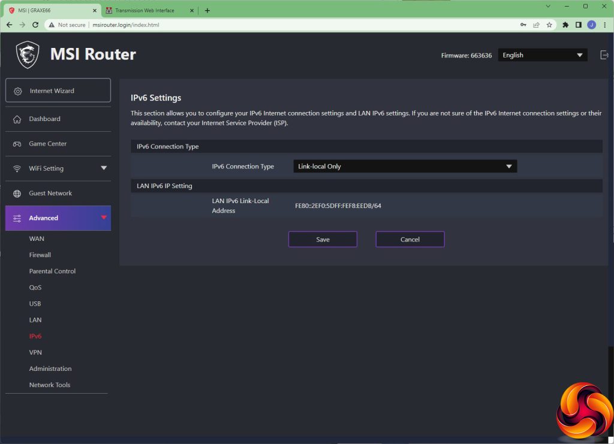Open WAN settings under Advanced
This screenshot has height=444, width=614.
coord(37,238)
